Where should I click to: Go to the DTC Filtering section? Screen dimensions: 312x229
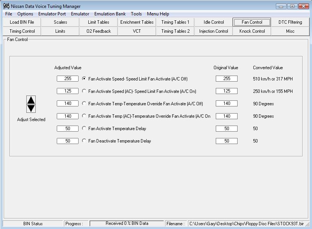pos(290,22)
